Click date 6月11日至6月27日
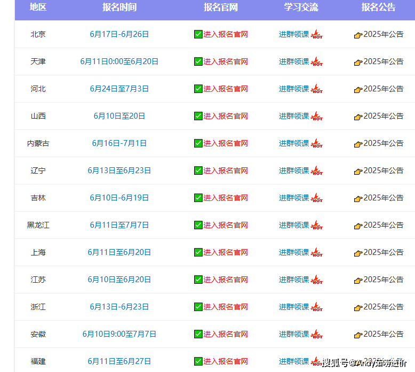415x372 pixels. [x=119, y=361]
